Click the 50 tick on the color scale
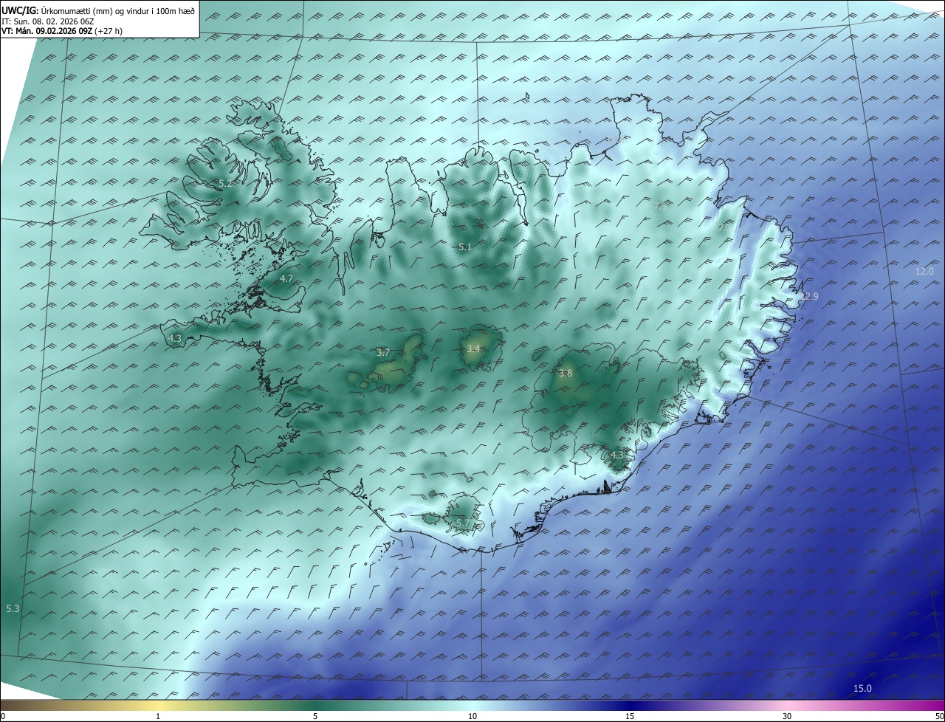This screenshot has height=722, width=945. click(939, 716)
